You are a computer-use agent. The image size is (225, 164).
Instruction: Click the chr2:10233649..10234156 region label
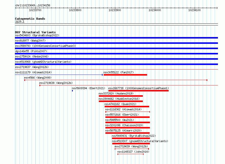tap(33, 6)
